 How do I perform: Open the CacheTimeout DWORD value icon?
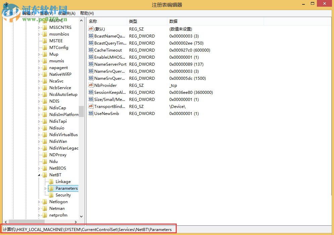[91, 50]
